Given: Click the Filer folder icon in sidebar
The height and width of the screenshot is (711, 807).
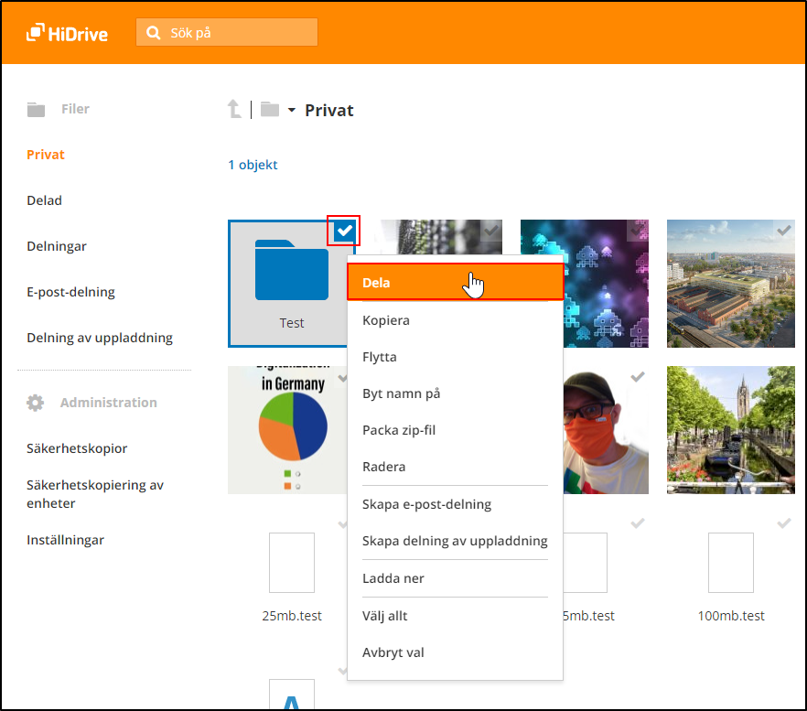Looking at the screenshot, I should (36, 110).
